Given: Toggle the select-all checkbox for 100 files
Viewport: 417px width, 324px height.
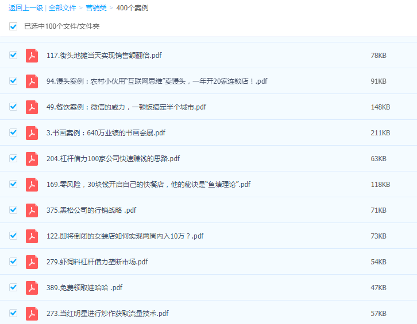Looking at the screenshot, I should click(x=13, y=26).
